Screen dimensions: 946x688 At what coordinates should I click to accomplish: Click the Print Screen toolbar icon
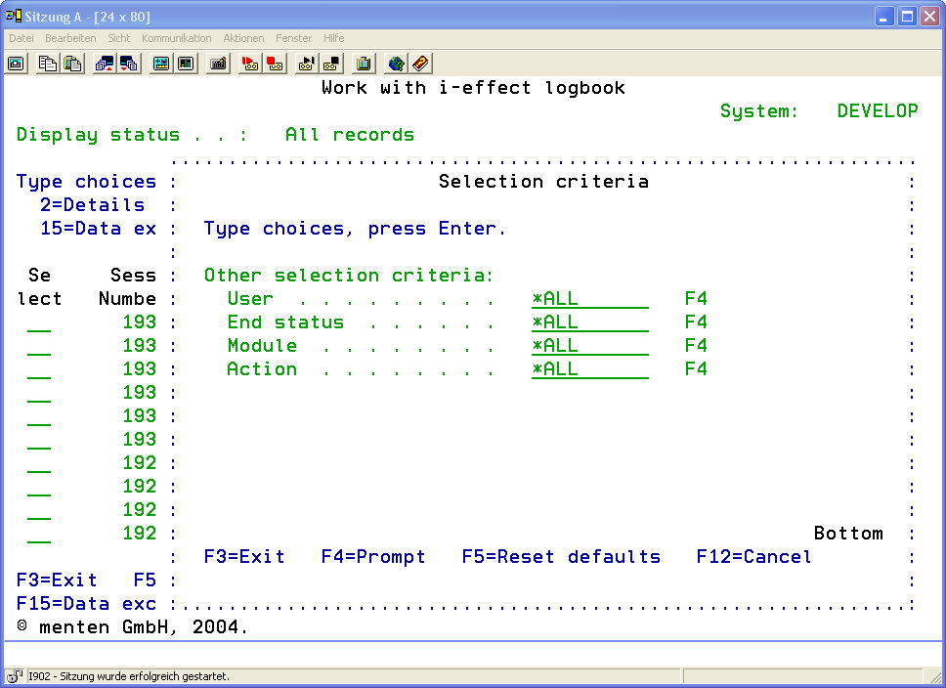pos(17,64)
